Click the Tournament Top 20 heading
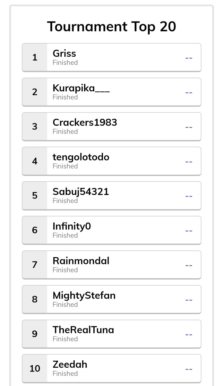Viewport: 223px width, 386px height. click(112, 26)
